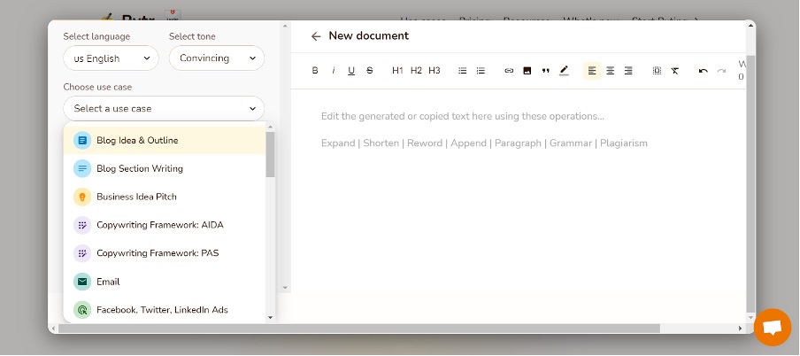
Task: Collapse the Select a use case dropdown
Action: click(x=164, y=108)
